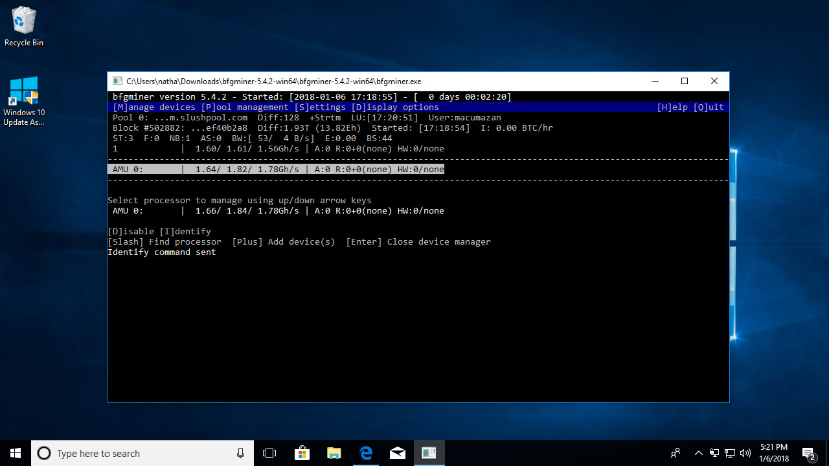829x466 pixels.
Task: Click [Q]uit in the console menu
Action: pyautogui.click(x=709, y=107)
